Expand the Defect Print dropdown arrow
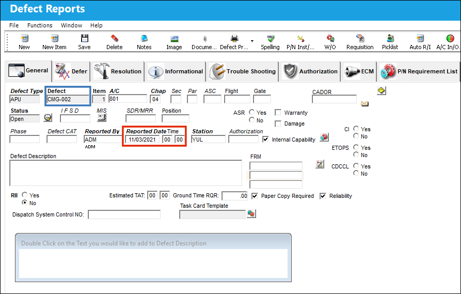This screenshot has width=461, height=294. [252, 41]
